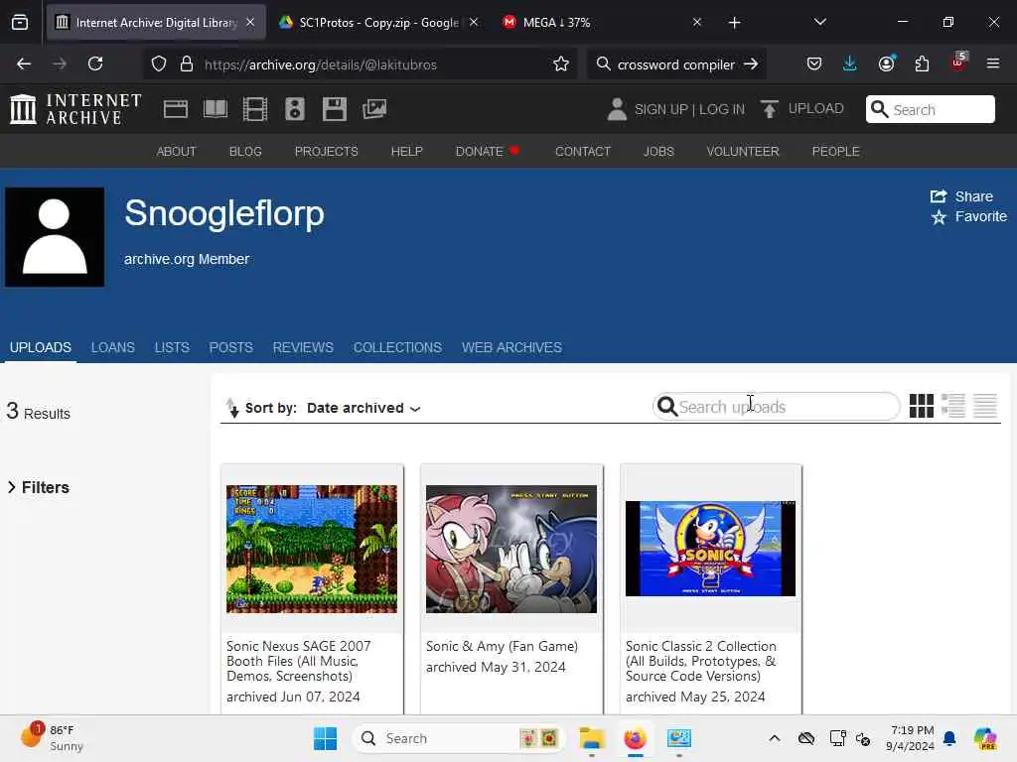
Task: Click the Internet Archive top Search box
Action: tap(930, 109)
